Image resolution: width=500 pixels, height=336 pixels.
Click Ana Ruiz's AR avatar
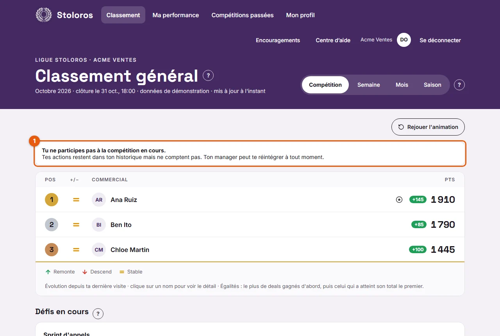[x=99, y=200]
